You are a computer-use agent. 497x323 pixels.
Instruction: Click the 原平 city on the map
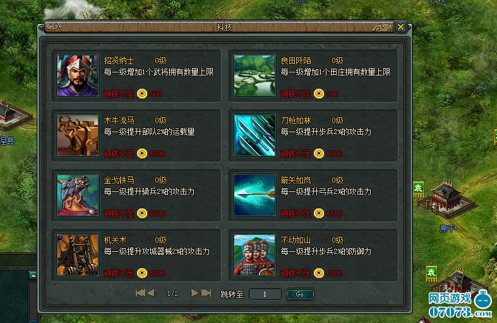[446, 200]
